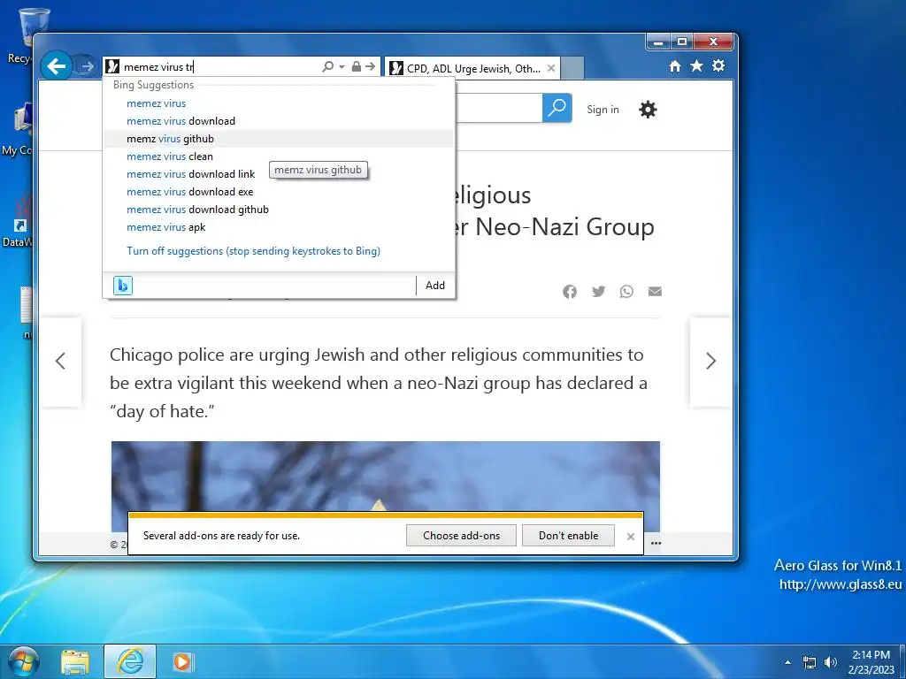Show hidden tray icons arrow

tap(787, 662)
